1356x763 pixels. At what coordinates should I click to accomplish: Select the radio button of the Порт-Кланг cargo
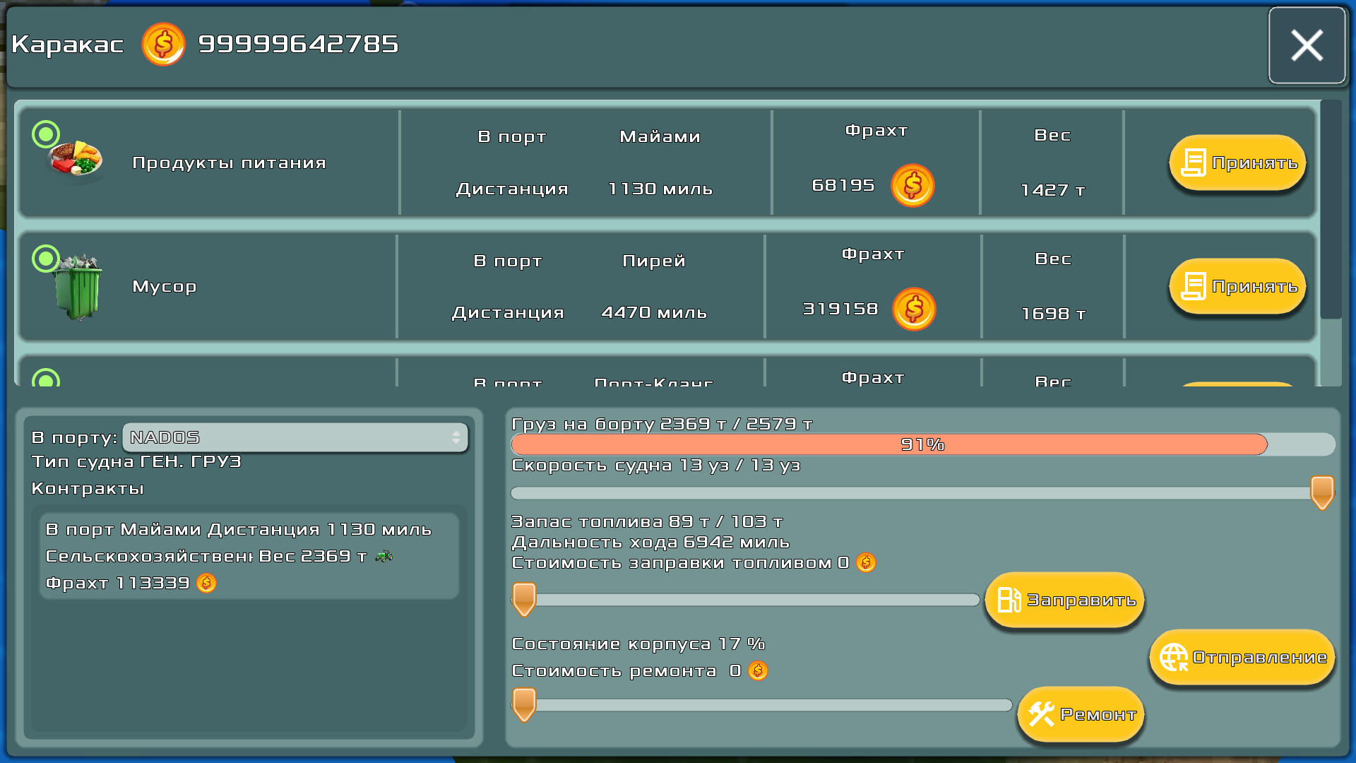coord(46,381)
